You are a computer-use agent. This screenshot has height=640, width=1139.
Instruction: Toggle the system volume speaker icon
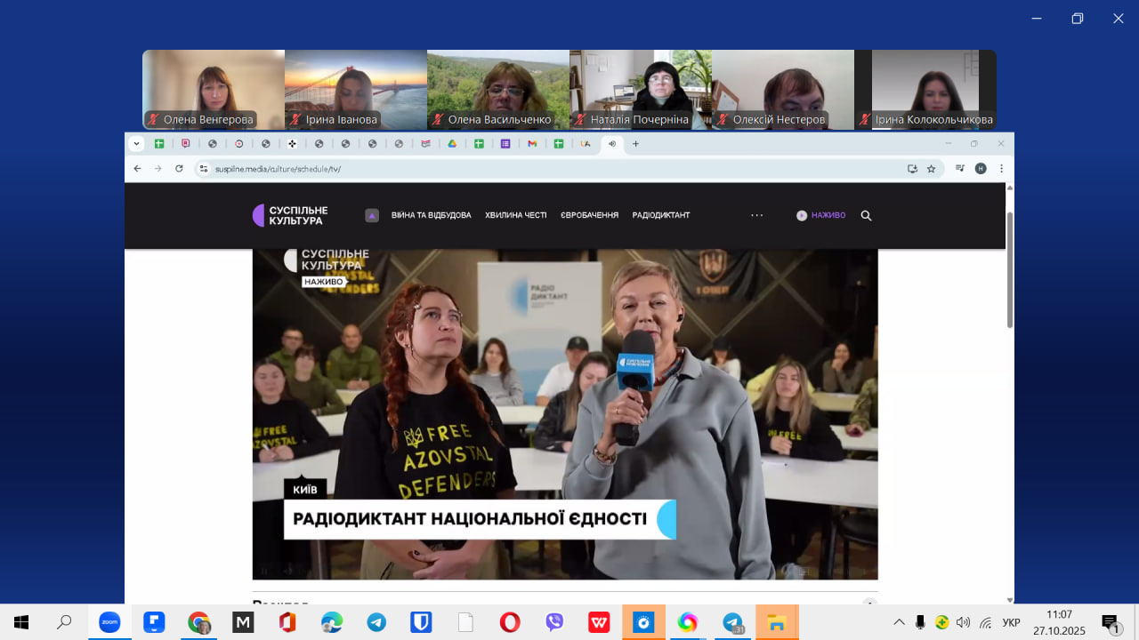pyautogui.click(x=963, y=622)
